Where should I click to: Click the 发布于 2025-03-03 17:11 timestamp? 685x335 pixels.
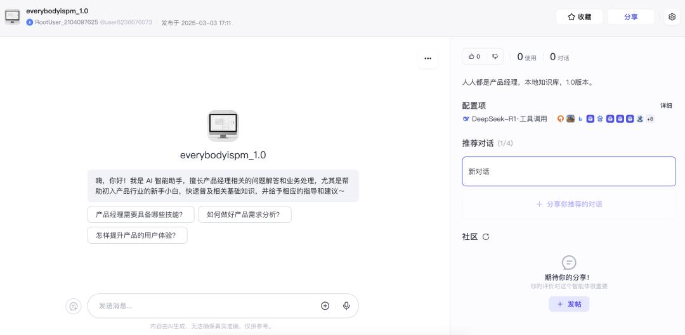tap(196, 23)
